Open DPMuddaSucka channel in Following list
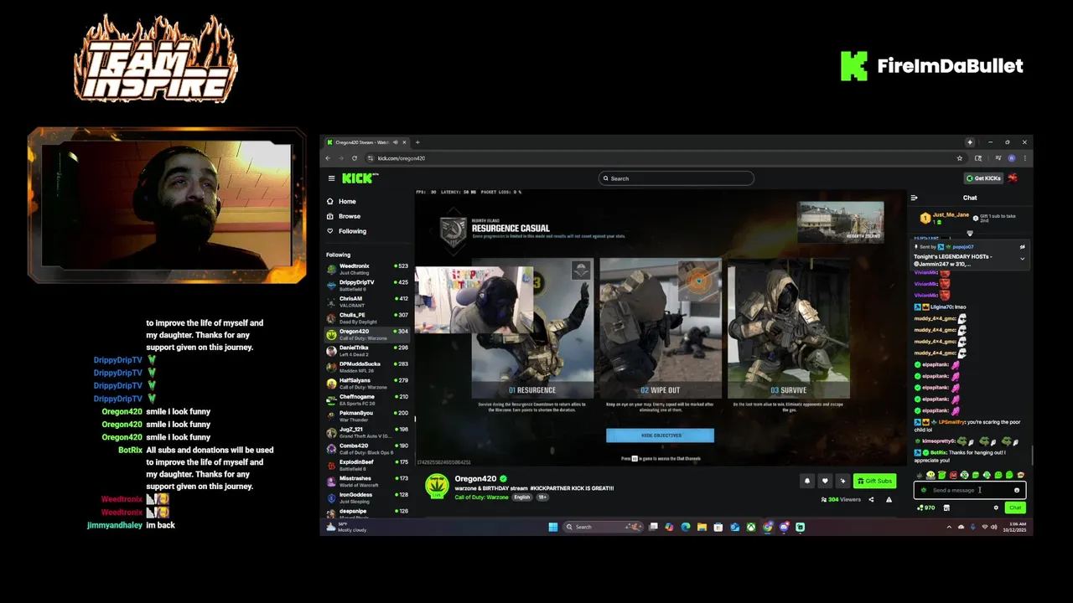The image size is (1073, 603). tap(368, 366)
